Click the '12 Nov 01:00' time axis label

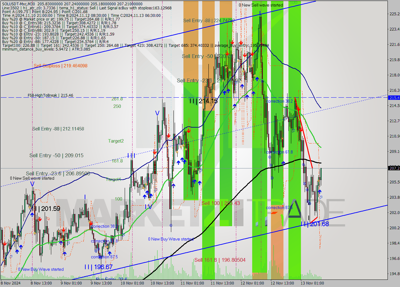coord(252,283)
